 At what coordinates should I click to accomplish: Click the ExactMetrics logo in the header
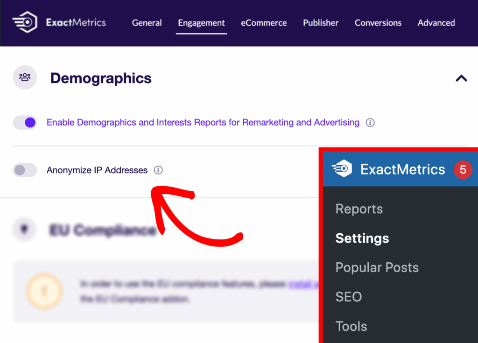click(25, 22)
